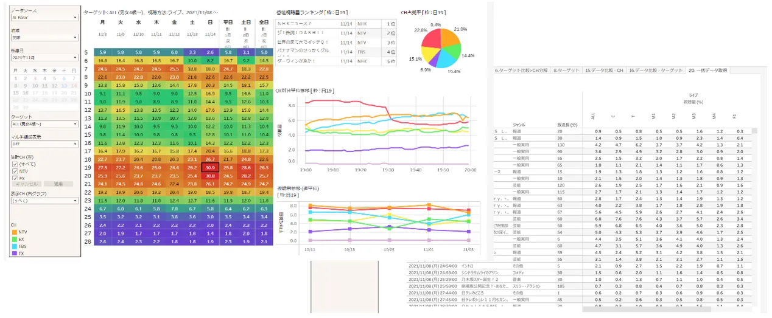Switch to 8.ターゲット tab
The image size is (772, 318).
click(x=567, y=71)
